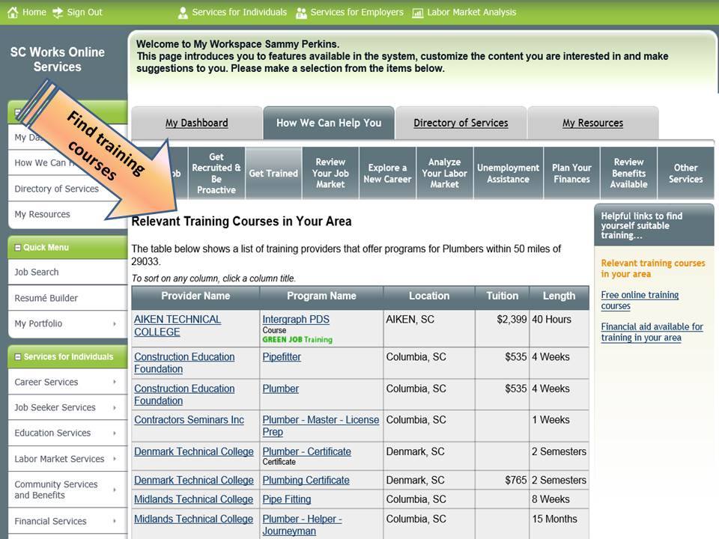Select the How We Can Help You tab
Image resolution: width=719 pixels, height=539 pixels.
click(x=329, y=123)
